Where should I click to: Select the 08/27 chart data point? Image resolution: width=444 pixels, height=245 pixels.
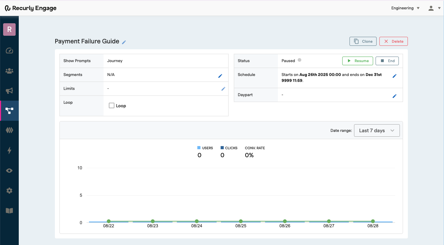329,221
